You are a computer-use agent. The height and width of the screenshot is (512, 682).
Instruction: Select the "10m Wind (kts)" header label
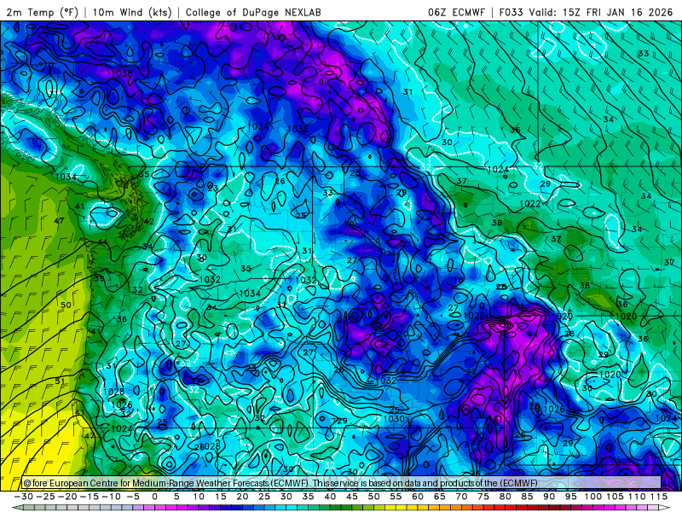point(132,12)
